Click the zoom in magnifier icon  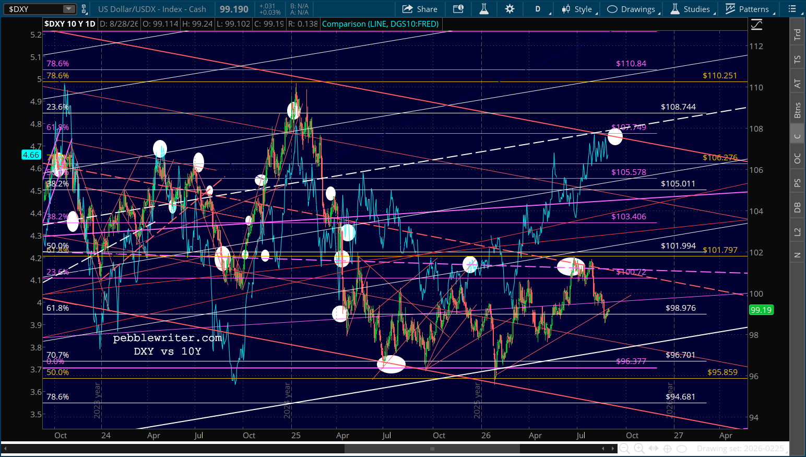639,449
